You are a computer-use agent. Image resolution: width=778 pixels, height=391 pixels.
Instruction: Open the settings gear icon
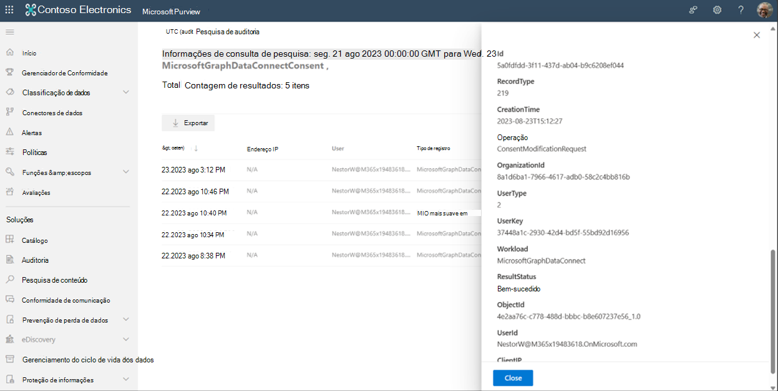717,10
